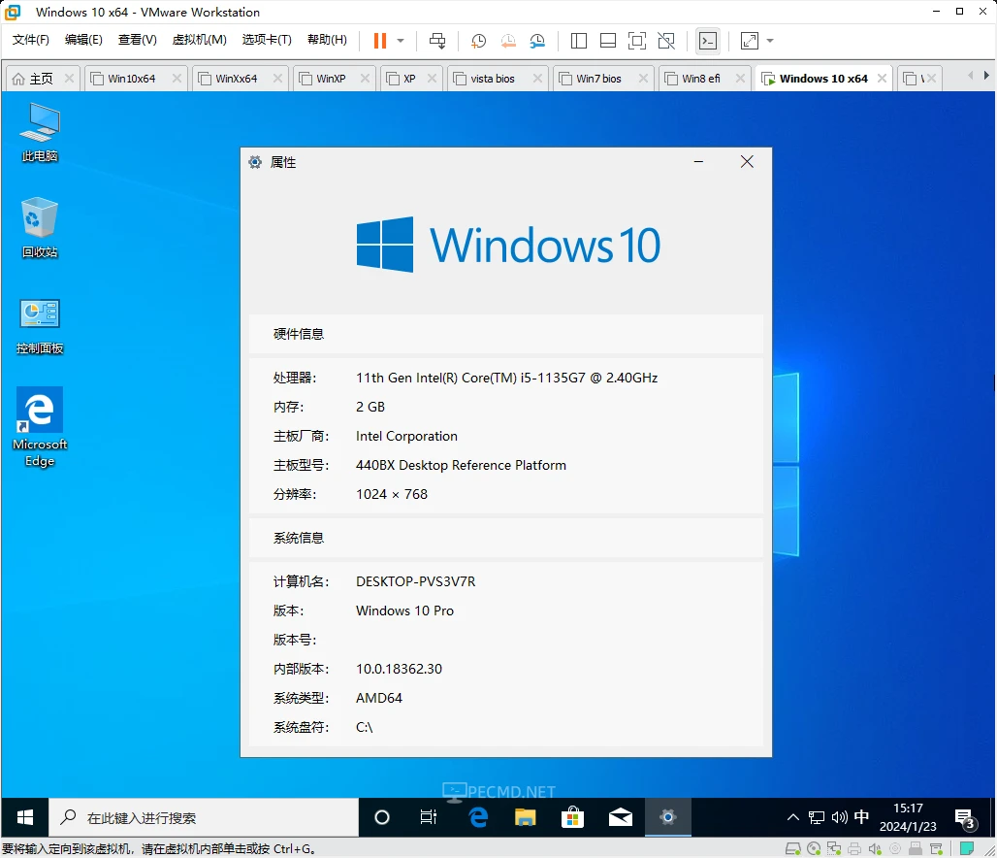Viewport: 997px width, 858px height.
Task: Click the Intel Corporation value
Action: 406,436
